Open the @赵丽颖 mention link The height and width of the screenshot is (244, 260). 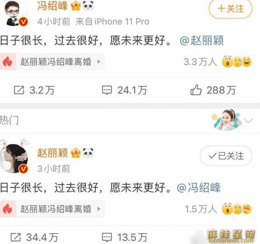click(202, 40)
